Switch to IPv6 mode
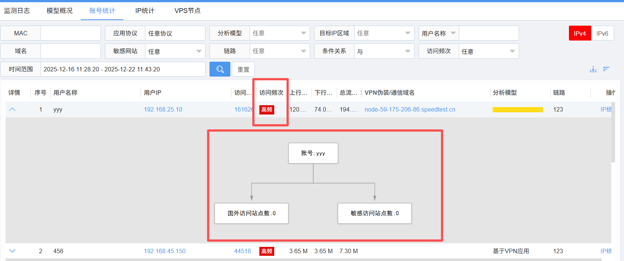Screen dimensions: 624x261 (602, 33)
